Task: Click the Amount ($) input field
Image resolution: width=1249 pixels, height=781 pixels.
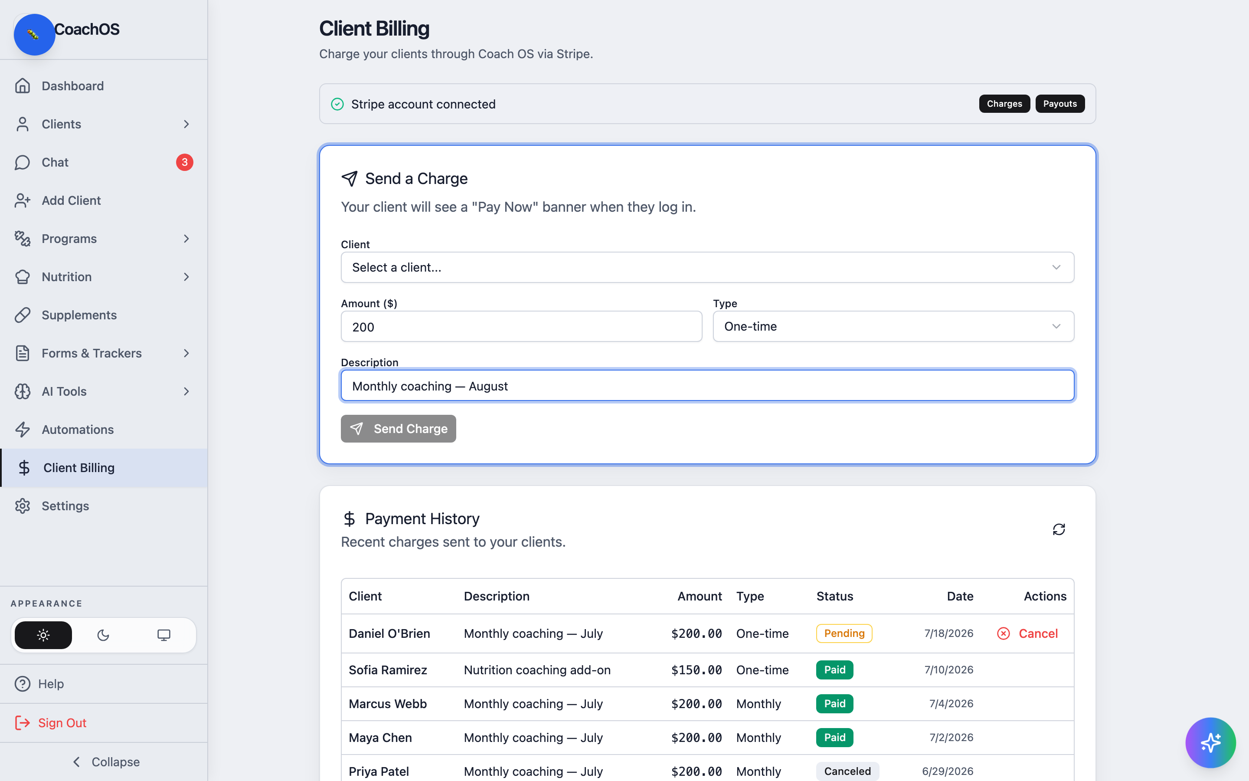Action: click(521, 326)
